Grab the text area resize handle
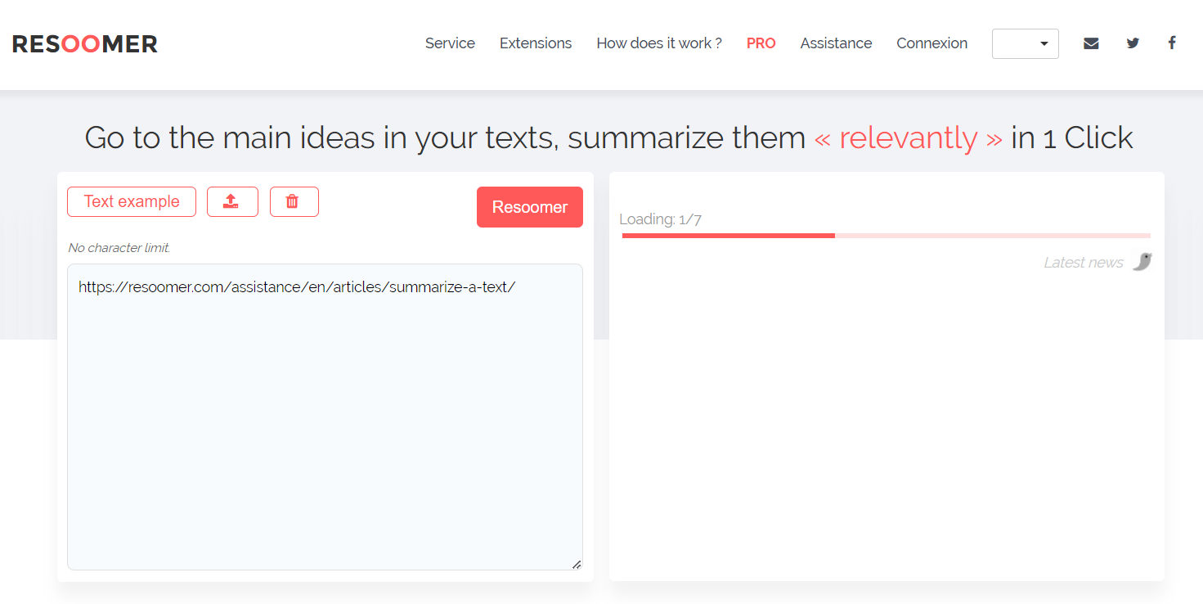The image size is (1203, 604). [577, 564]
